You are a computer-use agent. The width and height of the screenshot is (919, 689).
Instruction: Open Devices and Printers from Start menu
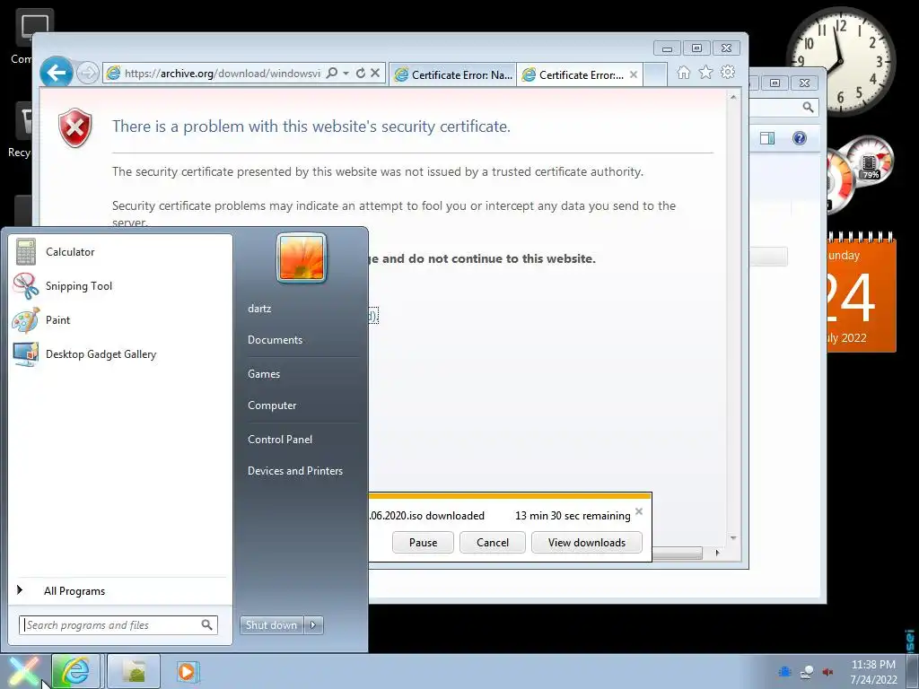click(x=294, y=471)
